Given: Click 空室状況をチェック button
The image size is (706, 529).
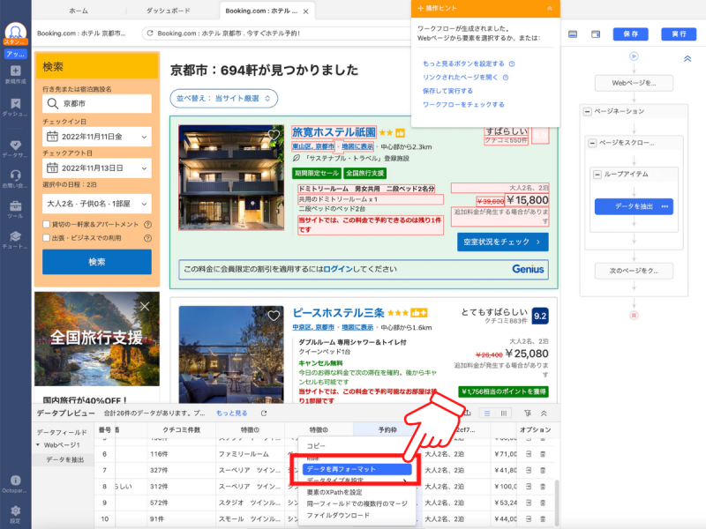Looking at the screenshot, I should (x=502, y=242).
